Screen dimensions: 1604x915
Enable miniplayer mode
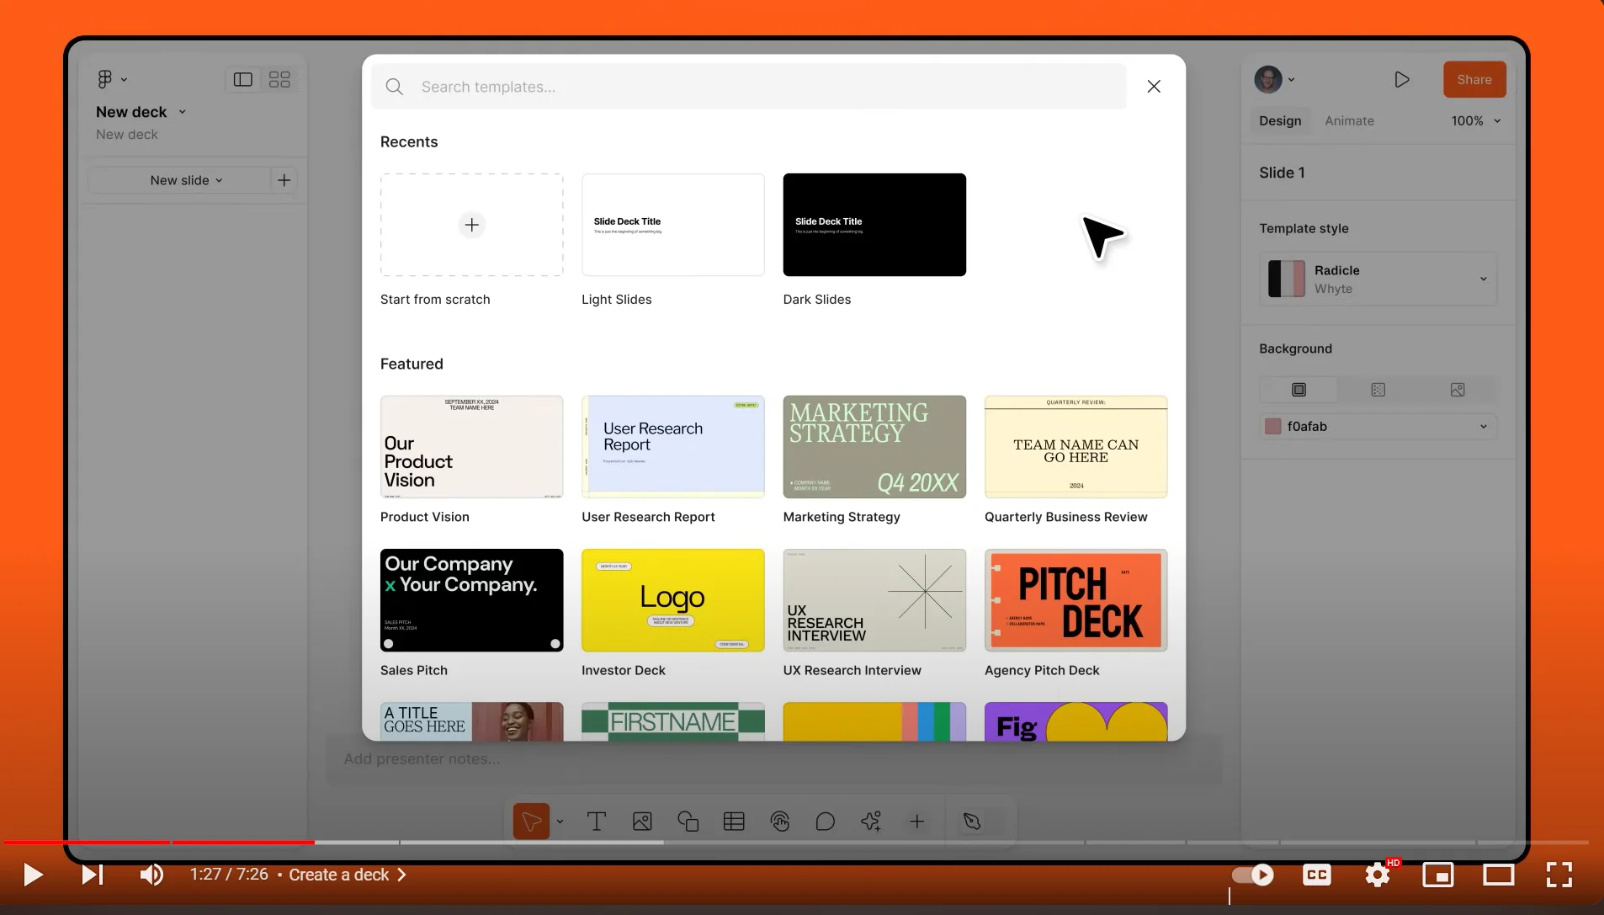1438,875
